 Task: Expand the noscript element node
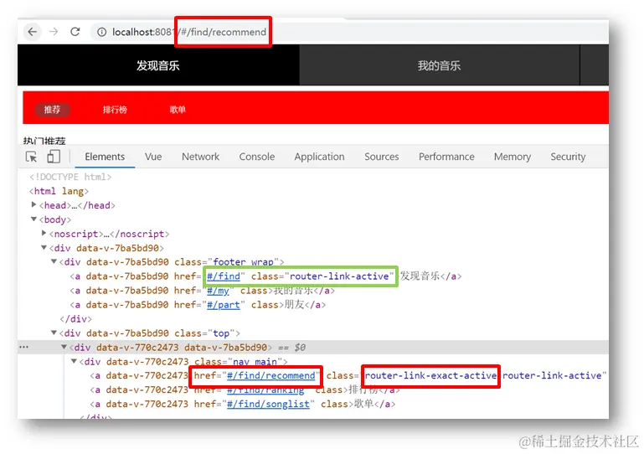(x=44, y=233)
